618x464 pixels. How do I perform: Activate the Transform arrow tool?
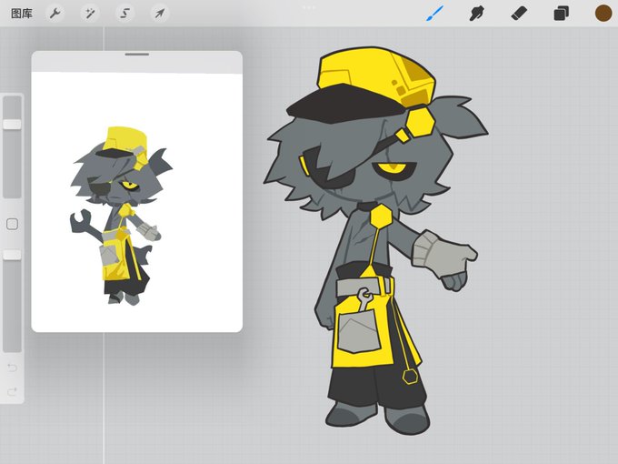[160, 14]
